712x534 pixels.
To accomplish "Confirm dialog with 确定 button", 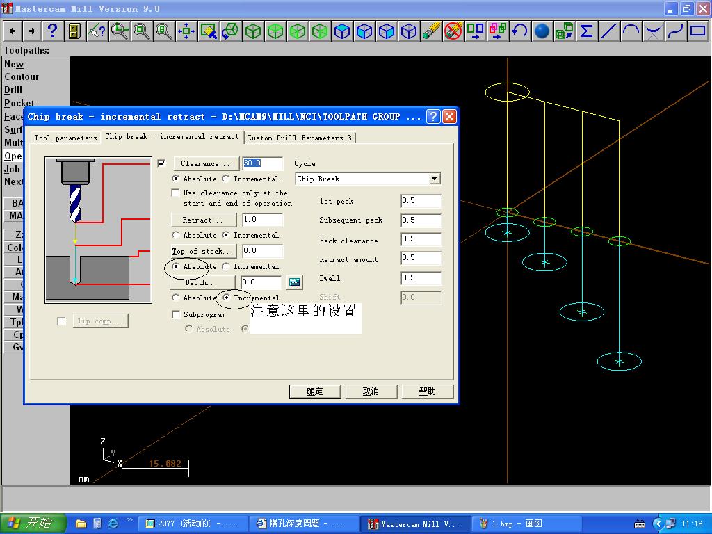I will (x=315, y=391).
